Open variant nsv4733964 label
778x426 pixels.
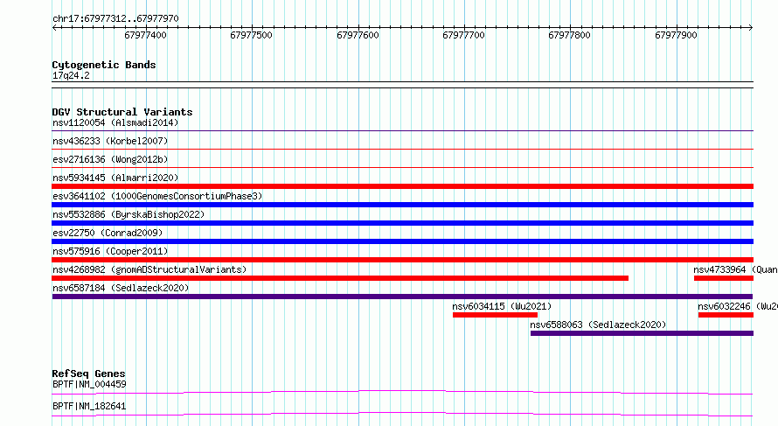(x=735, y=269)
